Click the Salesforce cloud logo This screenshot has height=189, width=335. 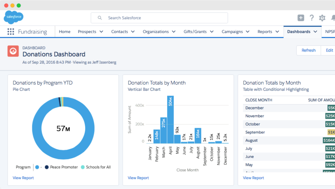pos(14,17)
